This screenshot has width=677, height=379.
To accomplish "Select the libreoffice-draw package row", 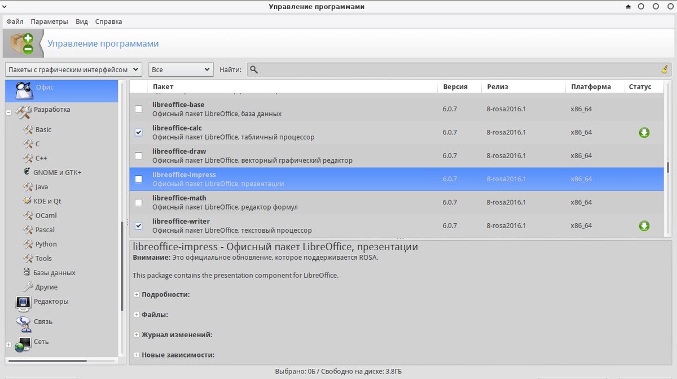I will click(x=397, y=156).
